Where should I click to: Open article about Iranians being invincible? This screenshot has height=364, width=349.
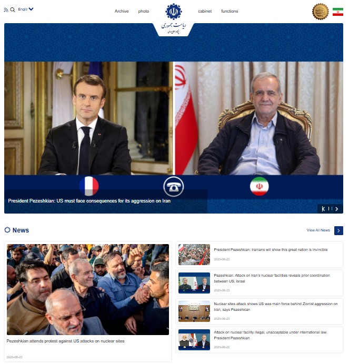[271, 249]
